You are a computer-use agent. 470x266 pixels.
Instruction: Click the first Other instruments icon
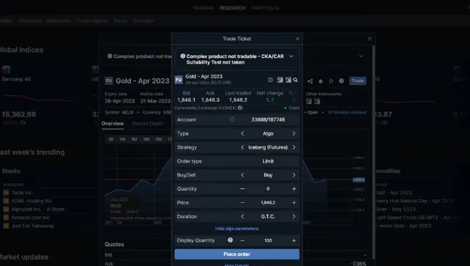click(308, 101)
